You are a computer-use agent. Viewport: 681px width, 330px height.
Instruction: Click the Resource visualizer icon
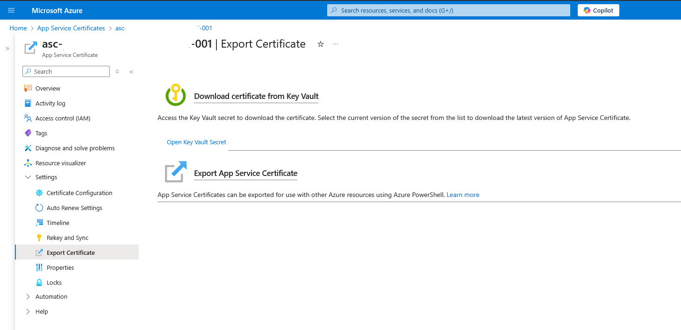(x=28, y=163)
